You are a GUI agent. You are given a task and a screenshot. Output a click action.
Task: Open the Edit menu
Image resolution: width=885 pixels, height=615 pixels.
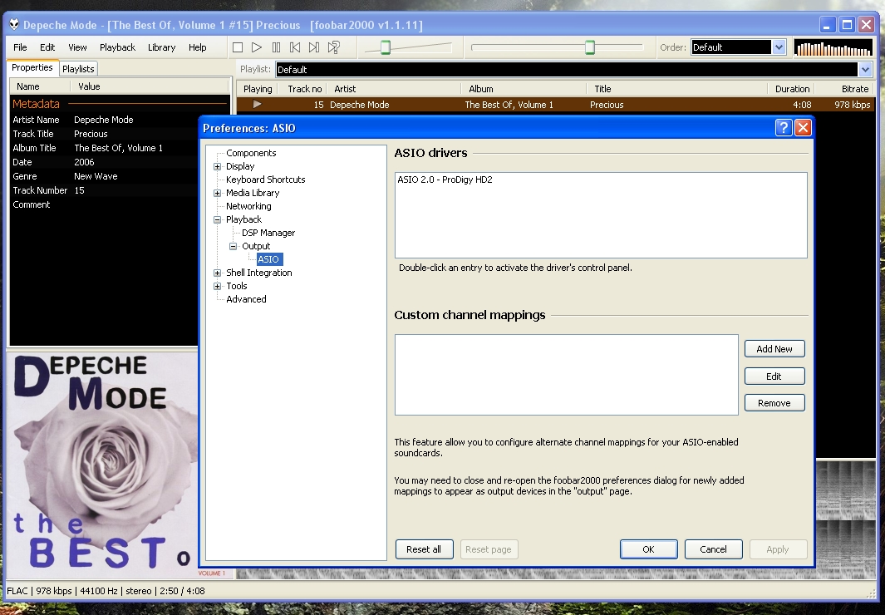[x=47, y=47]
